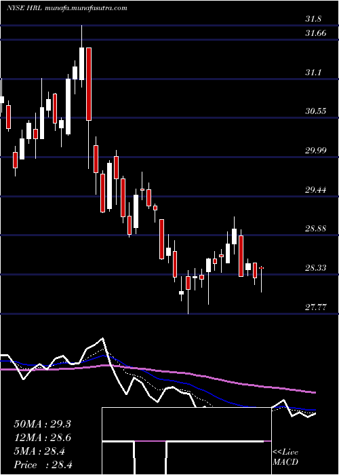This screenshot has width=339, height=475.
Task: Click the <<Live MACD label
Action: (x=285, y=457)
